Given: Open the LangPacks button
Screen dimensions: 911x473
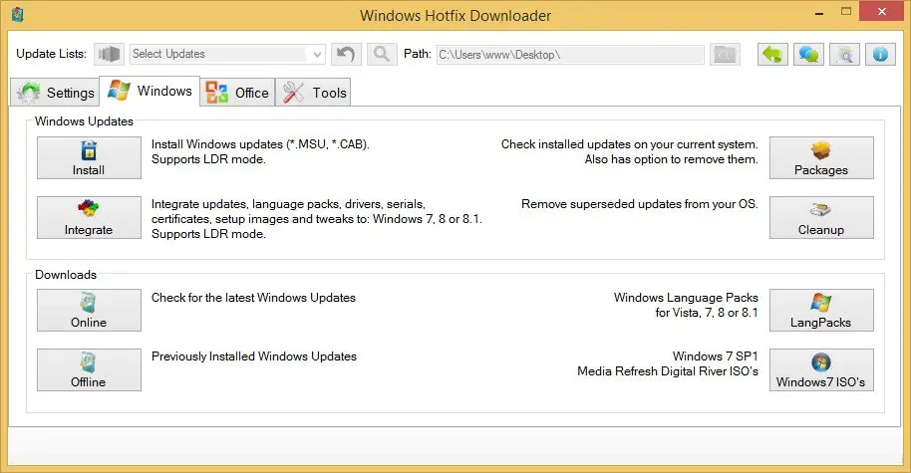Looking at the screenshot, I should click(821, 311).
